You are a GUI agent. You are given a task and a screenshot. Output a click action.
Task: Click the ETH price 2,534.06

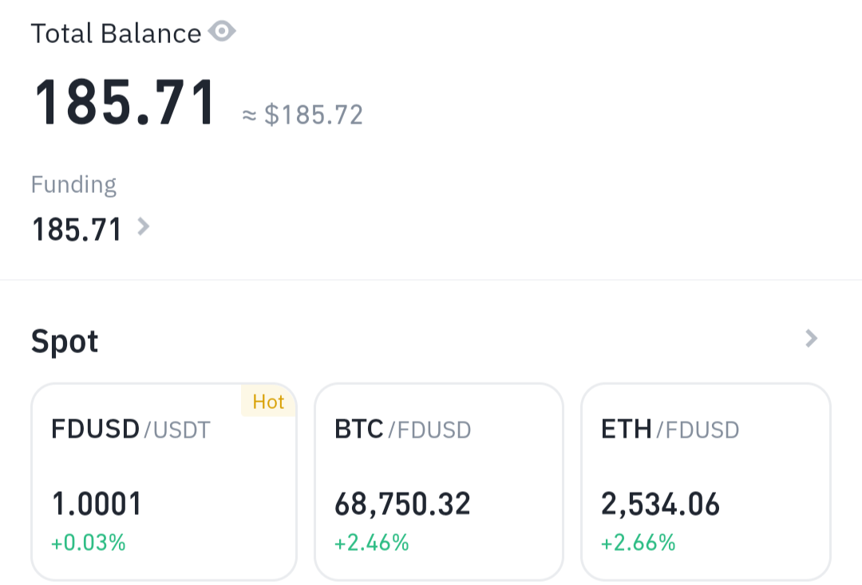[660, 503]
